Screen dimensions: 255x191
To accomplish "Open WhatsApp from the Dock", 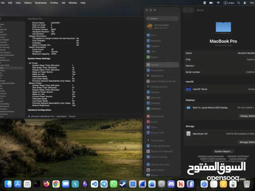I will (x=114, y=184).
